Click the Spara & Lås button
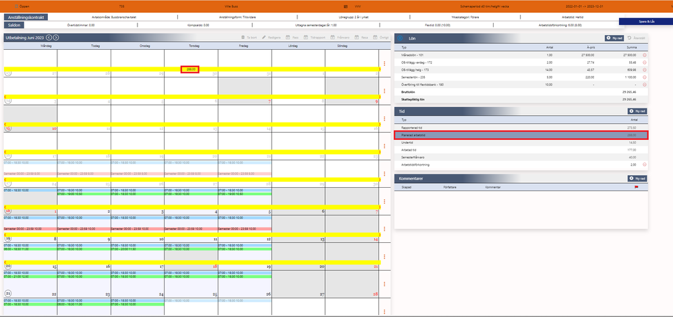The image size is (673, 317). pos(647,21)
